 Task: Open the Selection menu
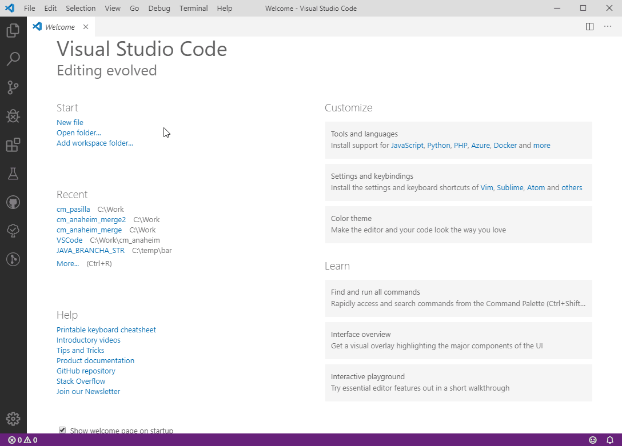click(81, 9)
